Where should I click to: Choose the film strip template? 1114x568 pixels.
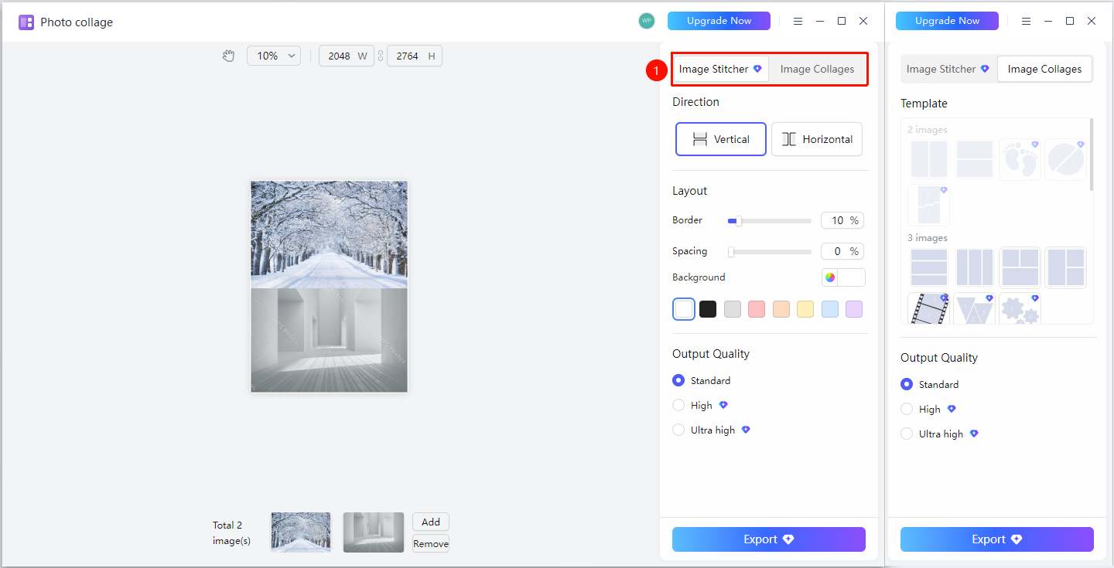pos(929,308)
